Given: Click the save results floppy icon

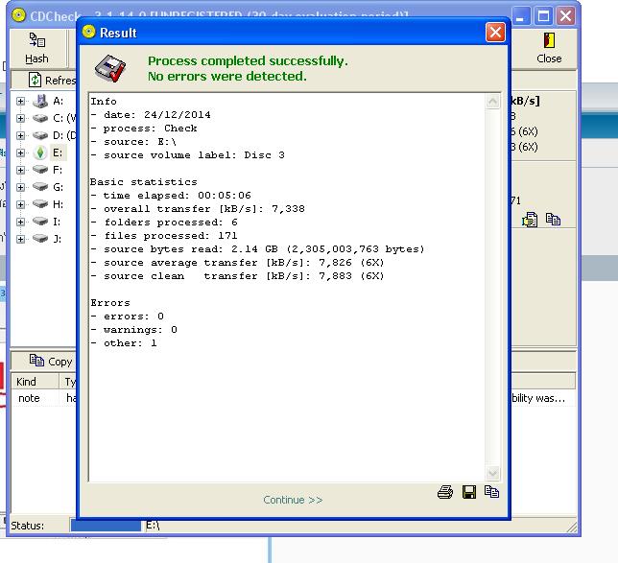Looking at the screenshot, I should coord(469,492).
